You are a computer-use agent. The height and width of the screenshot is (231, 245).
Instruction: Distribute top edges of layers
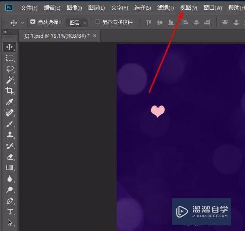[x=225, y=22]
